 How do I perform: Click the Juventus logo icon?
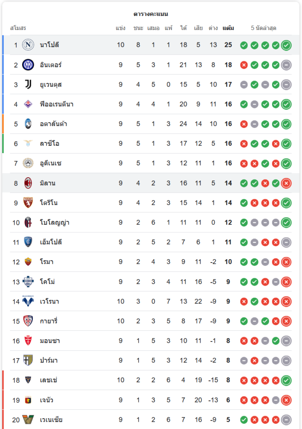[28, 85]
